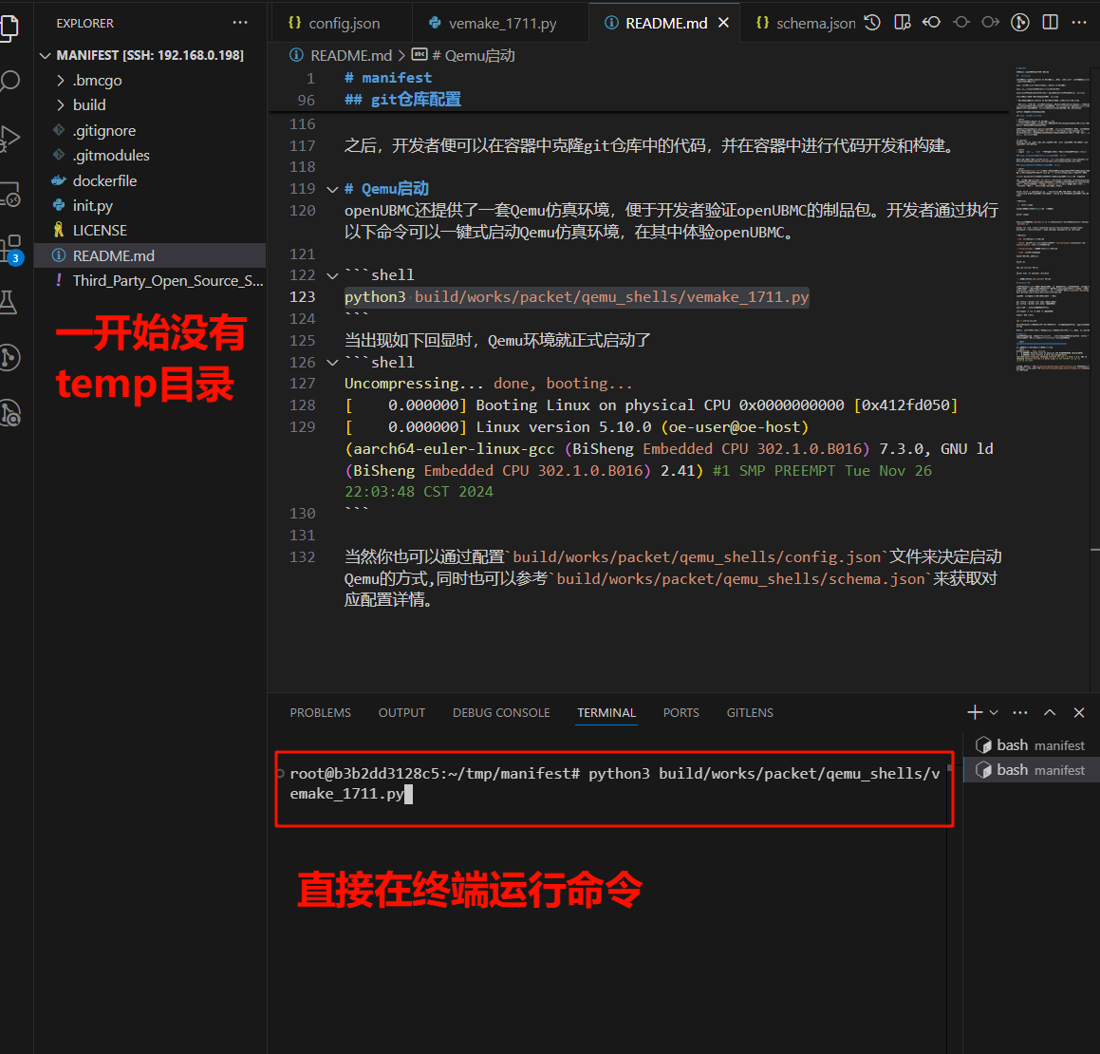Open Extensions view with badge 3
Image resolution: width=1100 pixels, height=1054 pixels.
(9, 249)
